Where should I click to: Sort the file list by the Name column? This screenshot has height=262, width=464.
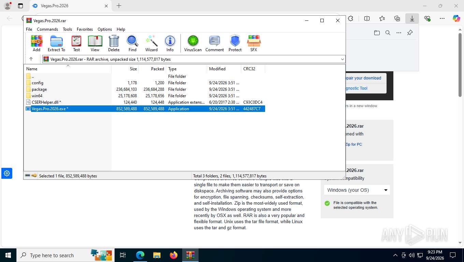pos(68,69)
